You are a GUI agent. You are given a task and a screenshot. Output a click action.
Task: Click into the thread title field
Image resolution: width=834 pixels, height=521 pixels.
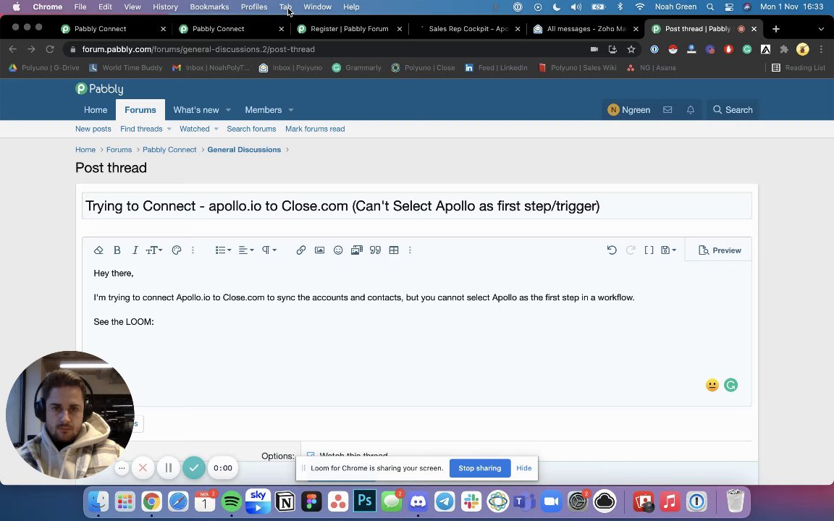tap(416, 206)
